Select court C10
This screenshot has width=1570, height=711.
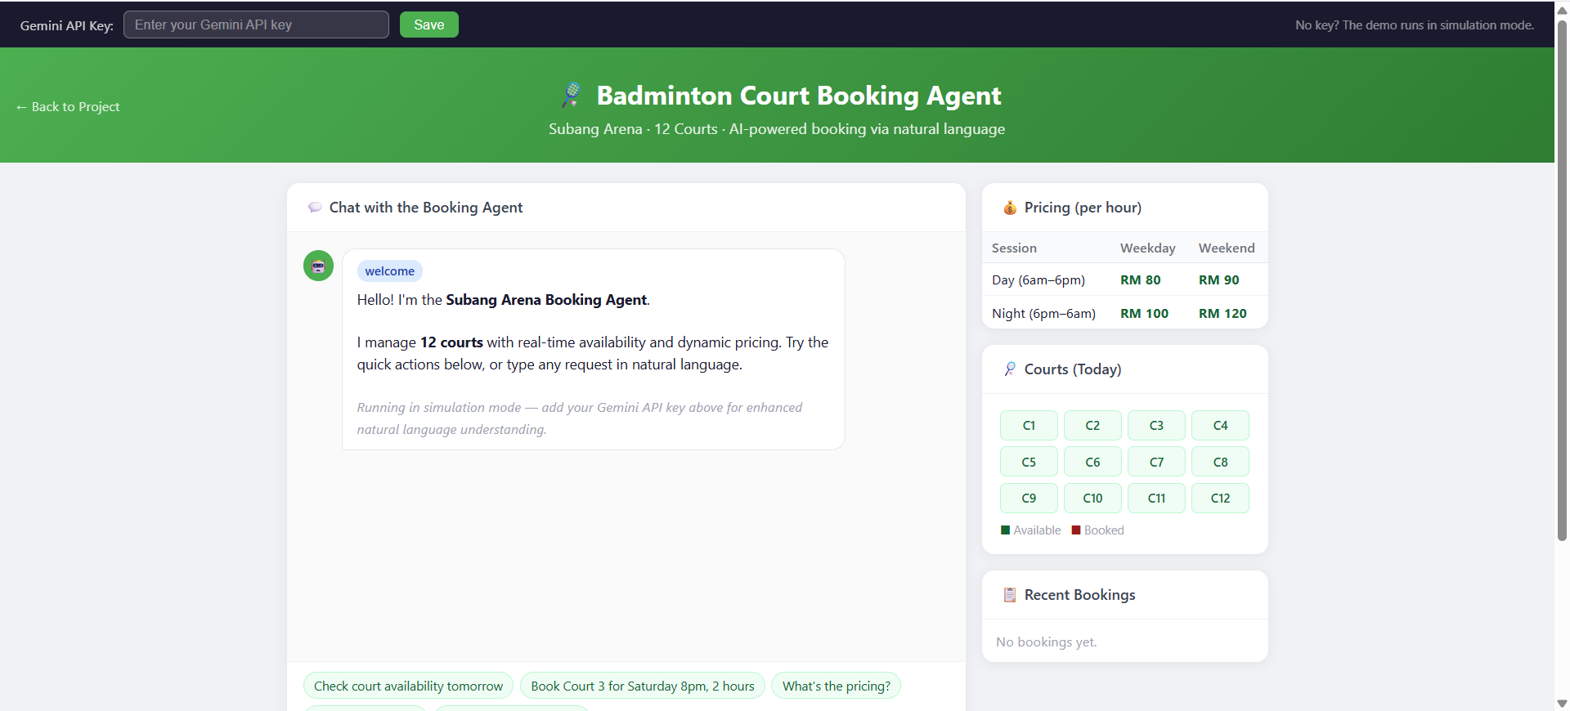click(x=1092, y=498)
